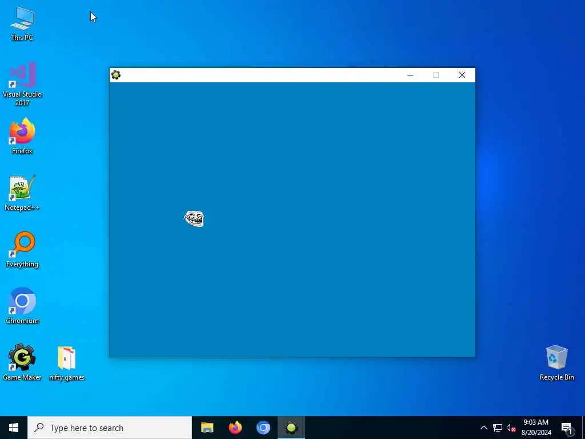The height and width of the screenshot is (439, 585).
Task: Select the Firefox desktop shortcut
Action: [x=22, y=136]
